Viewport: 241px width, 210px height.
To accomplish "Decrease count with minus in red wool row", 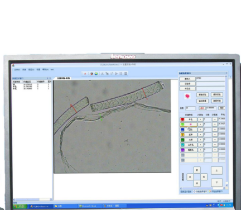I will click(215, 120).
